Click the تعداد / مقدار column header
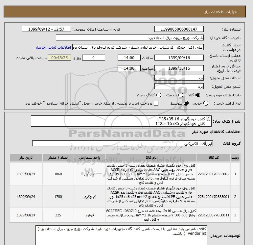Screen dimensions: 253x245 click(58, 158)
